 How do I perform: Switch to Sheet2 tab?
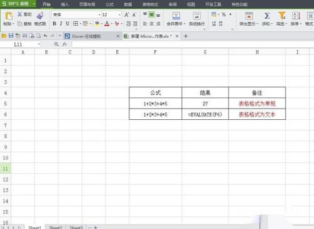[x=56, y=227]
